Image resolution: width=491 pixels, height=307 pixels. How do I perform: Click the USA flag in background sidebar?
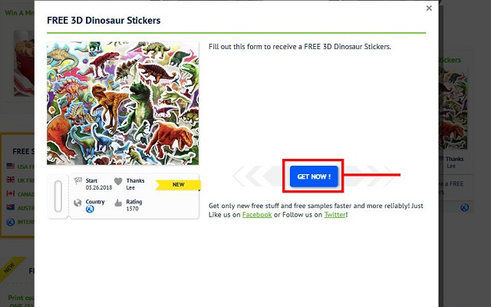[x=11, y=166]
